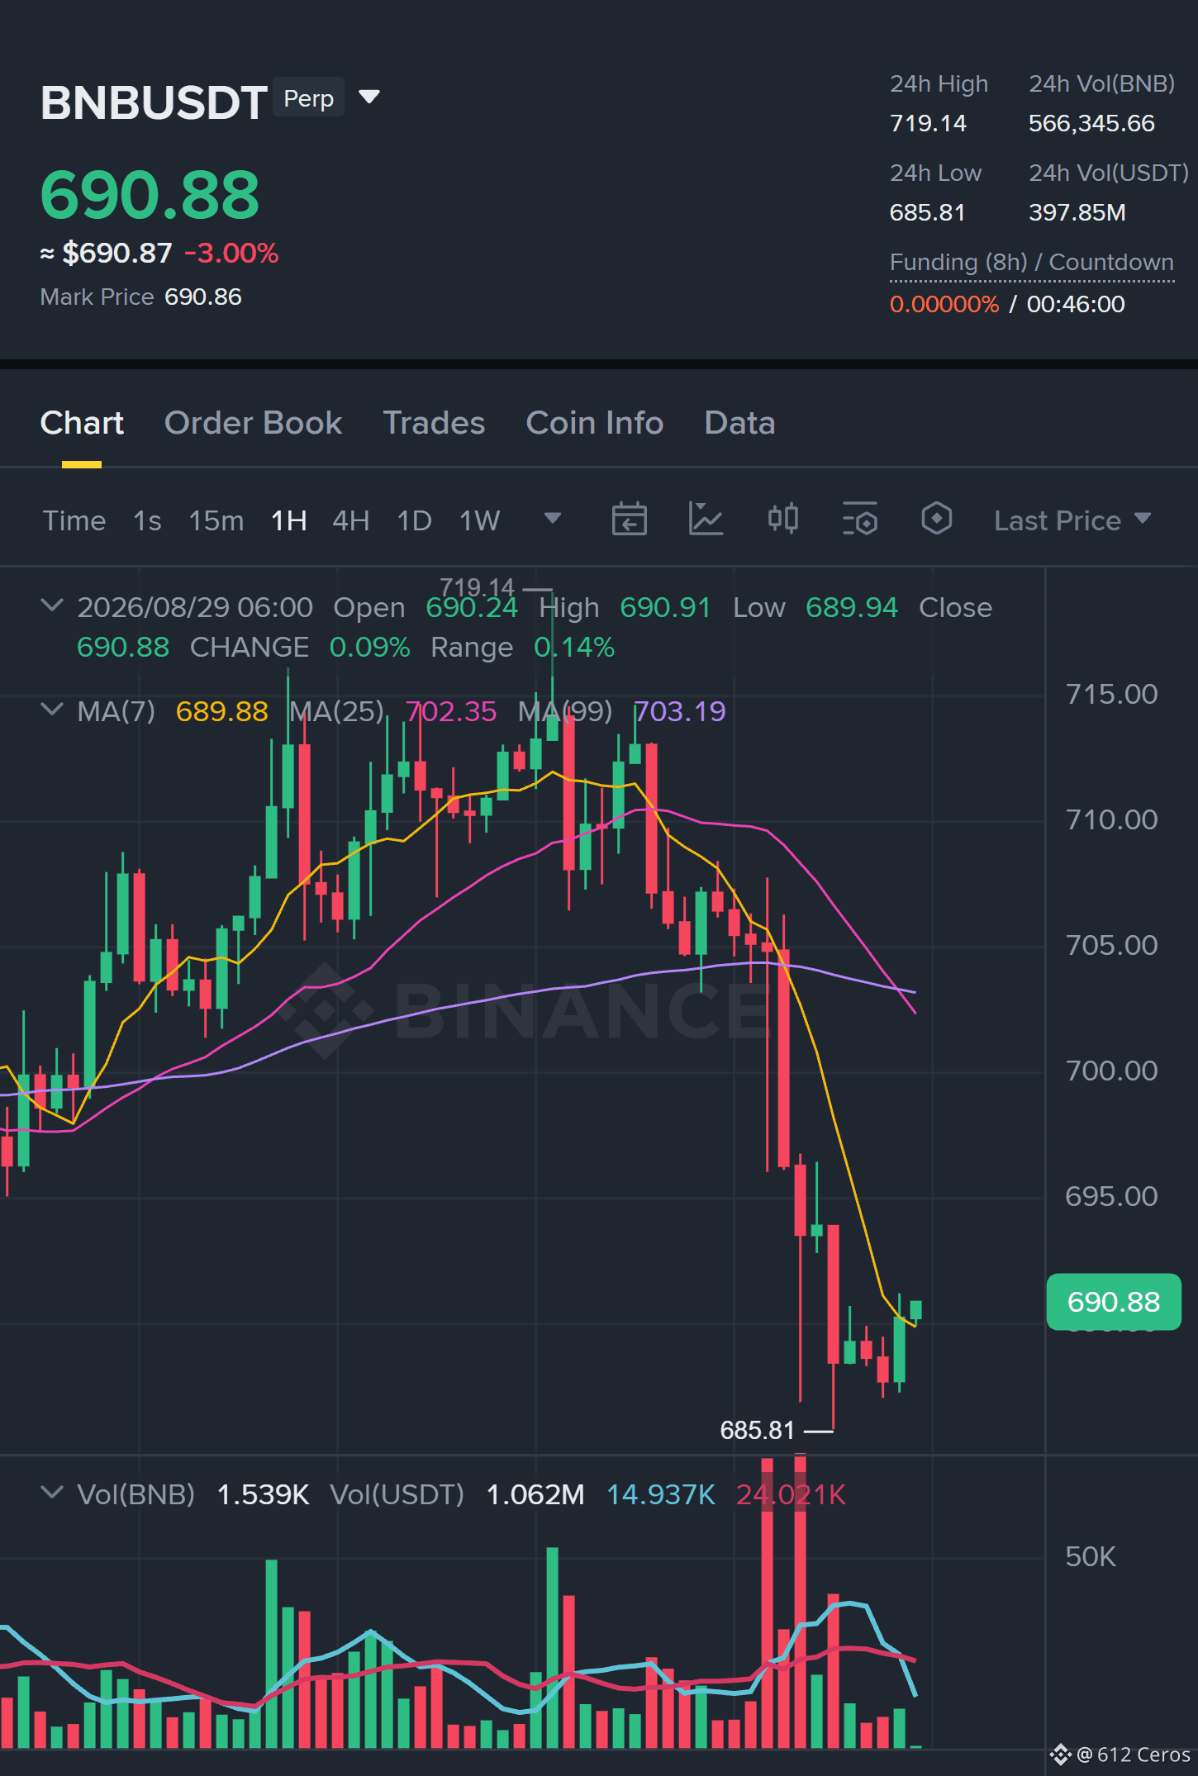Click the 685.81 low marker on chart
Image resolution: width=1198 pixels, height=1776 pixels.
pos(757,1430)
